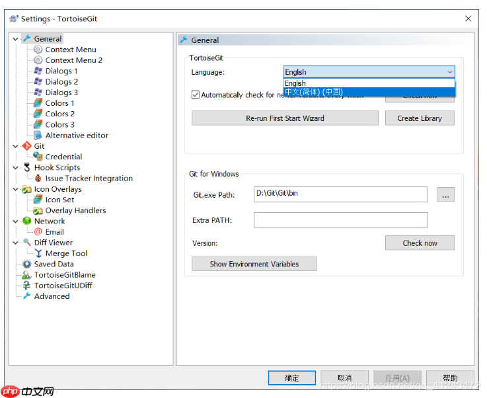Collapse the Git tree node

(x=15, y=146)
